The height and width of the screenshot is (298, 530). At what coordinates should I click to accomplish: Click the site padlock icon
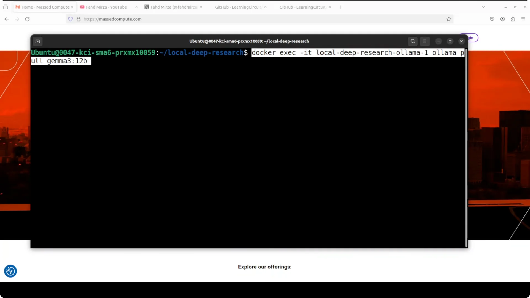click(x=79, y=19)
